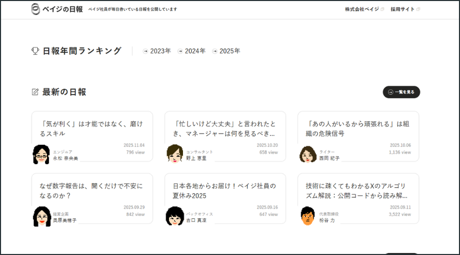Click arrow icon before 2024年

(180, 51)
